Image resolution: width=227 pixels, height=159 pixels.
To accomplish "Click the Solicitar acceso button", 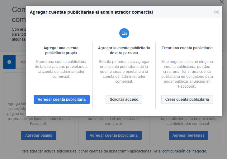I will pyautogui.click(x=124, y=99).
